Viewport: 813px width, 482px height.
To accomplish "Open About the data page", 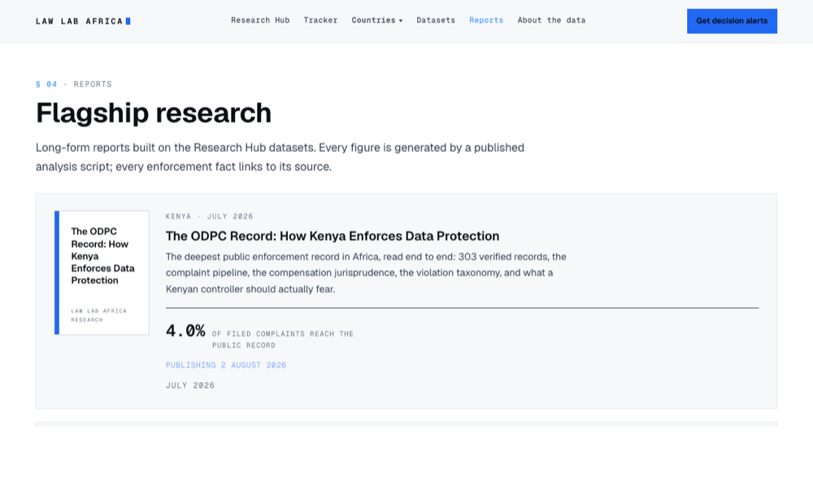I will (551, 20).
